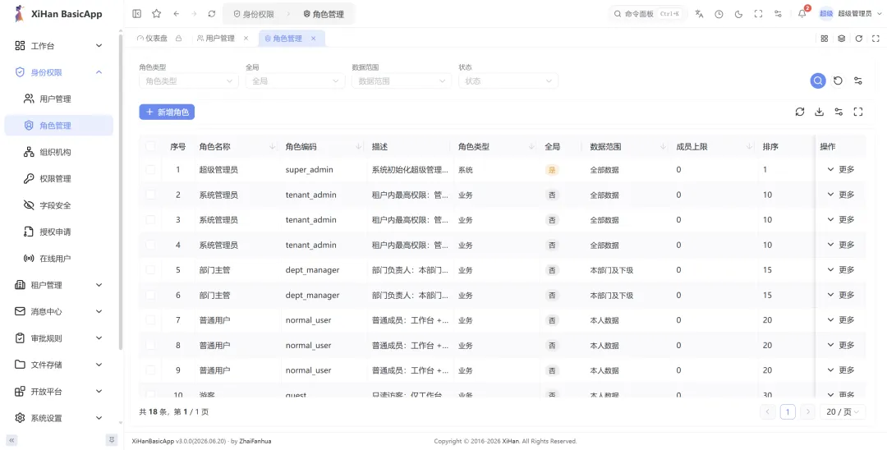887x450 pixels.
Task: Expand the 工作台 sidebar menu
Action: (x=59, y=46)
